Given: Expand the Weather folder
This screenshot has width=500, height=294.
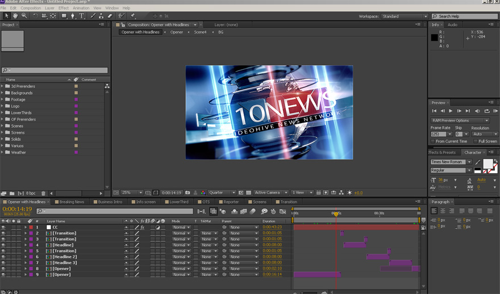Looking at the screenshot, I should (x=2, y=152).
